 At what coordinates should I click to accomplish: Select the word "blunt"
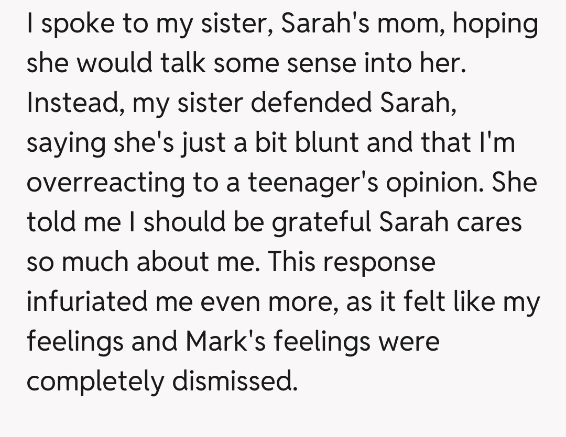click(324, 144)
